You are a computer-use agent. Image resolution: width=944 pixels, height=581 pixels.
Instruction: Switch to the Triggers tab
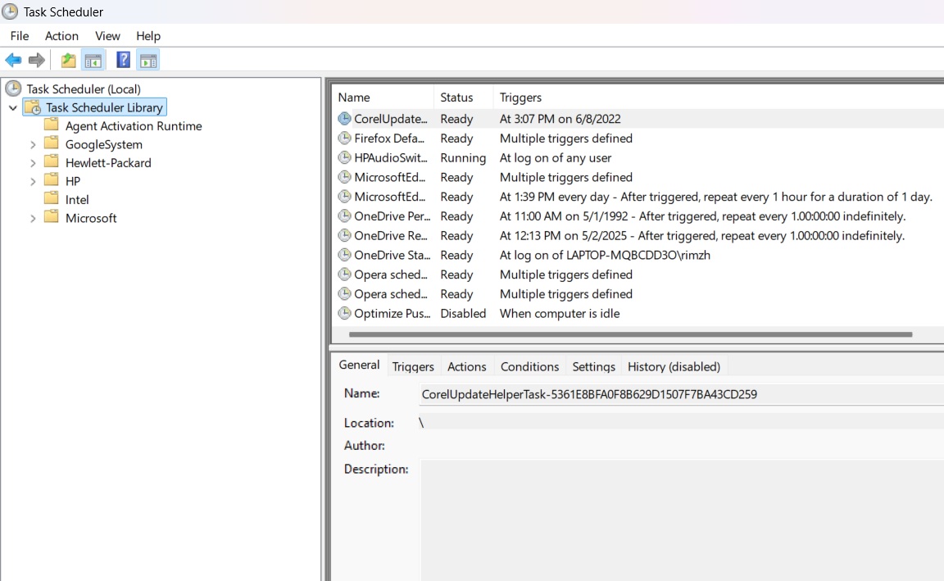tap(413, 365)
